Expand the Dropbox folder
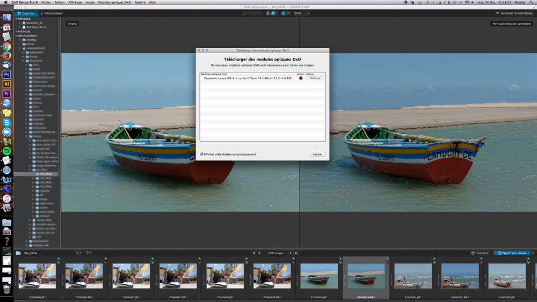The height and width of the screenshot is (302, 537). pos(20,40)
